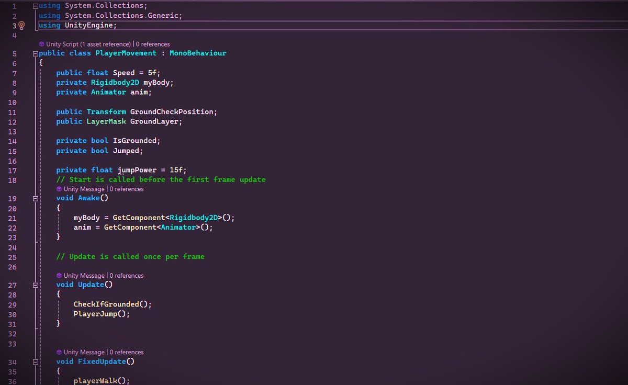Click 'GroundLayer' identifier
The image size is (628, 385).
(x=154, y=121)
